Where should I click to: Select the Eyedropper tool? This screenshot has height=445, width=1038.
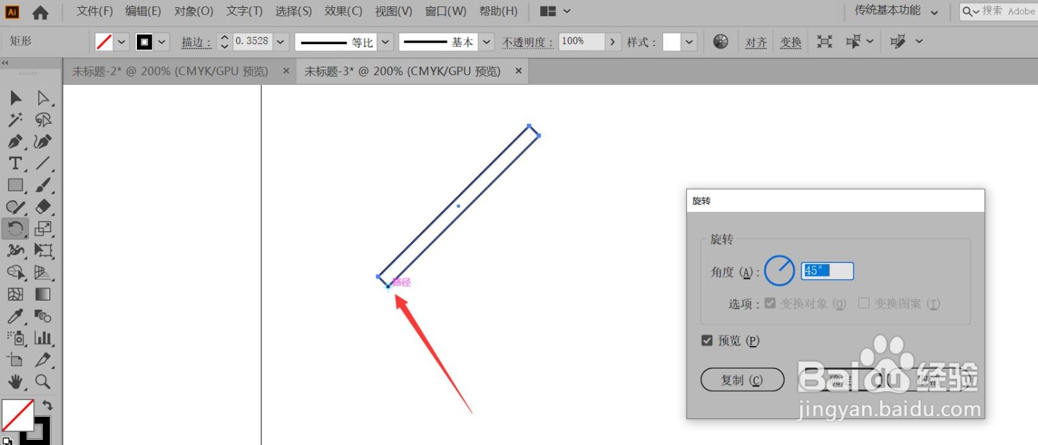16,316
